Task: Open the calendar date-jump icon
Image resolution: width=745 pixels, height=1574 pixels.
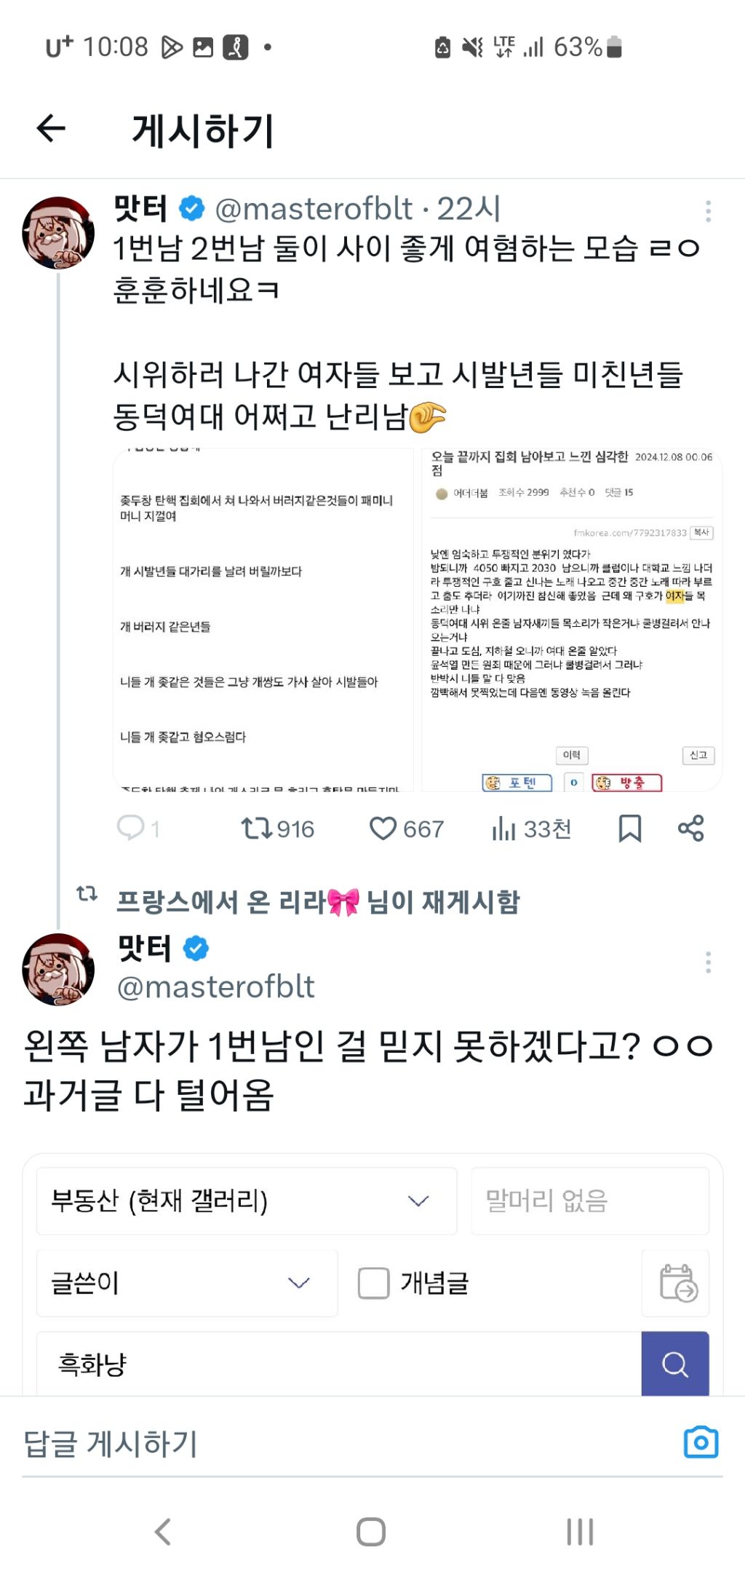Action: (677, 1283)
